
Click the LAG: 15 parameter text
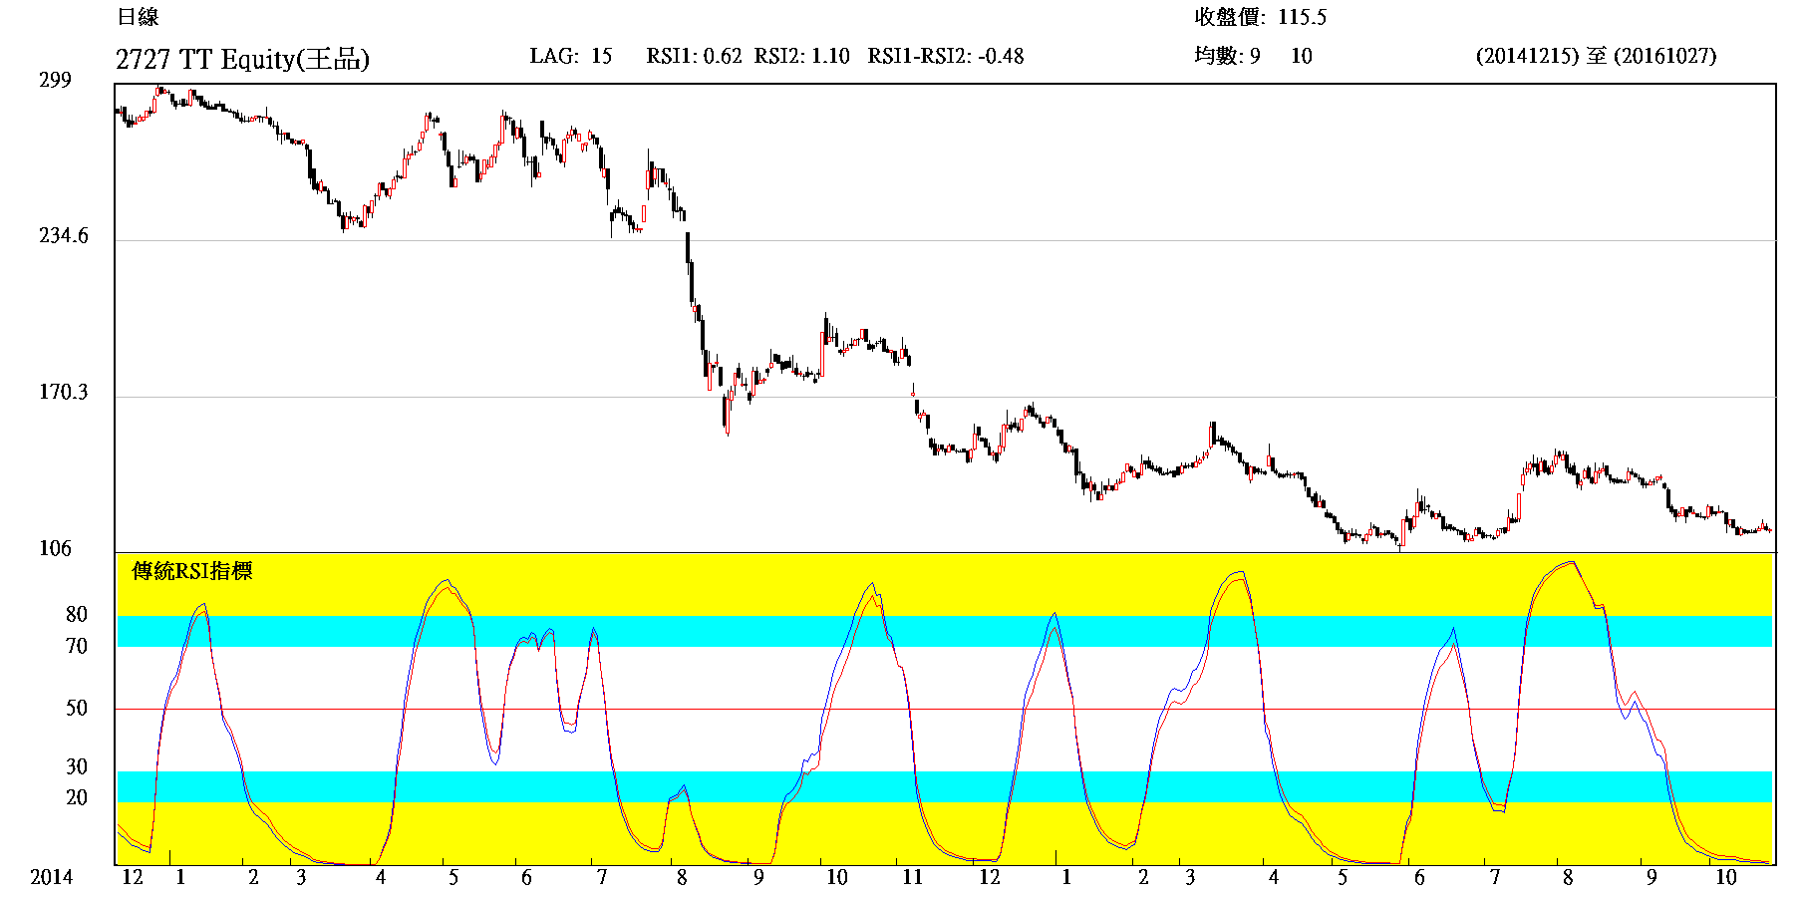[570, 56]
